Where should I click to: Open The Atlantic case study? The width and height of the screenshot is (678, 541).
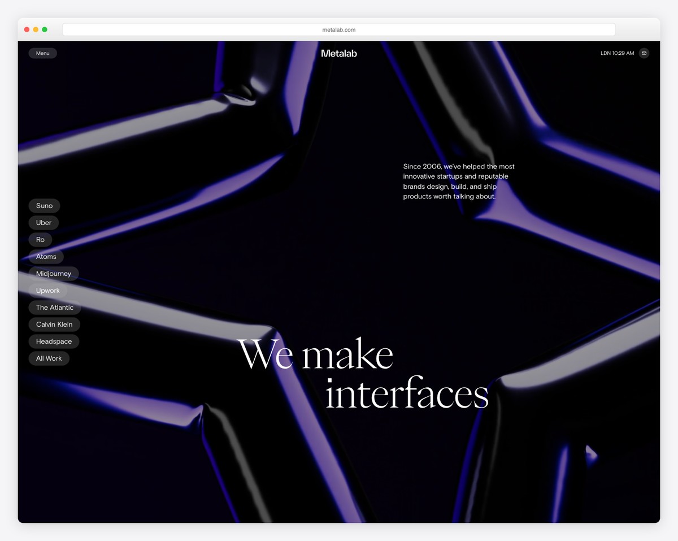tap(55, 307)
